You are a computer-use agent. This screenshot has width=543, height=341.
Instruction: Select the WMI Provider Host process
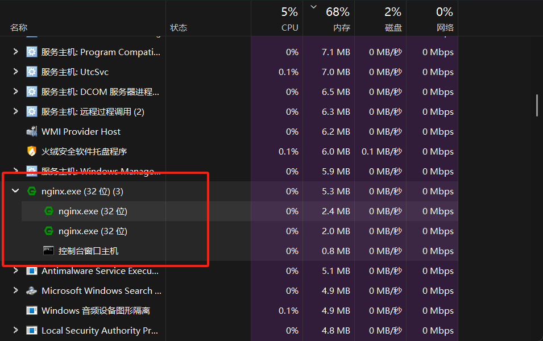(x=81, y=131)
